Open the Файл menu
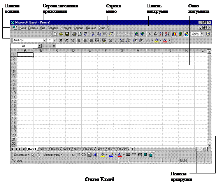The image size is (216, 189). (x=22, y=28)
